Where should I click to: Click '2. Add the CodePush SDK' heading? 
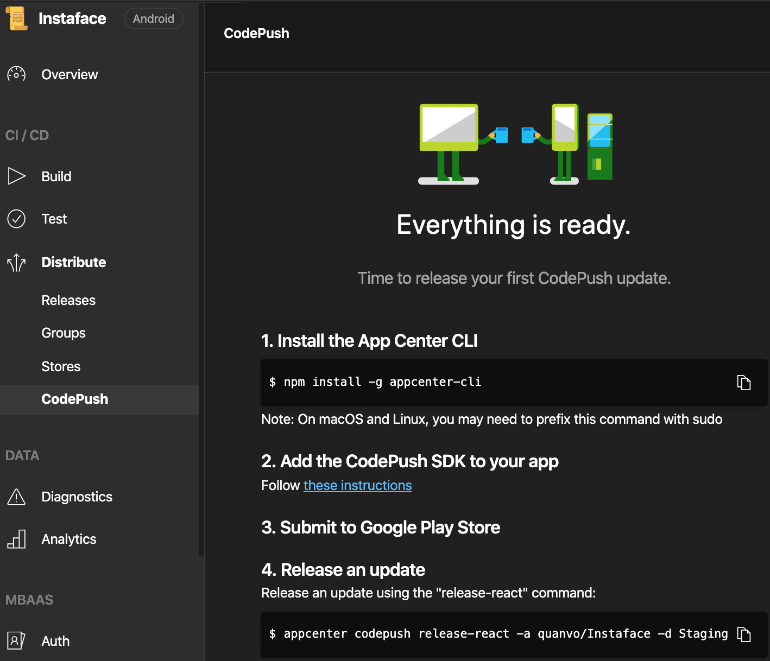coord(410,461)
